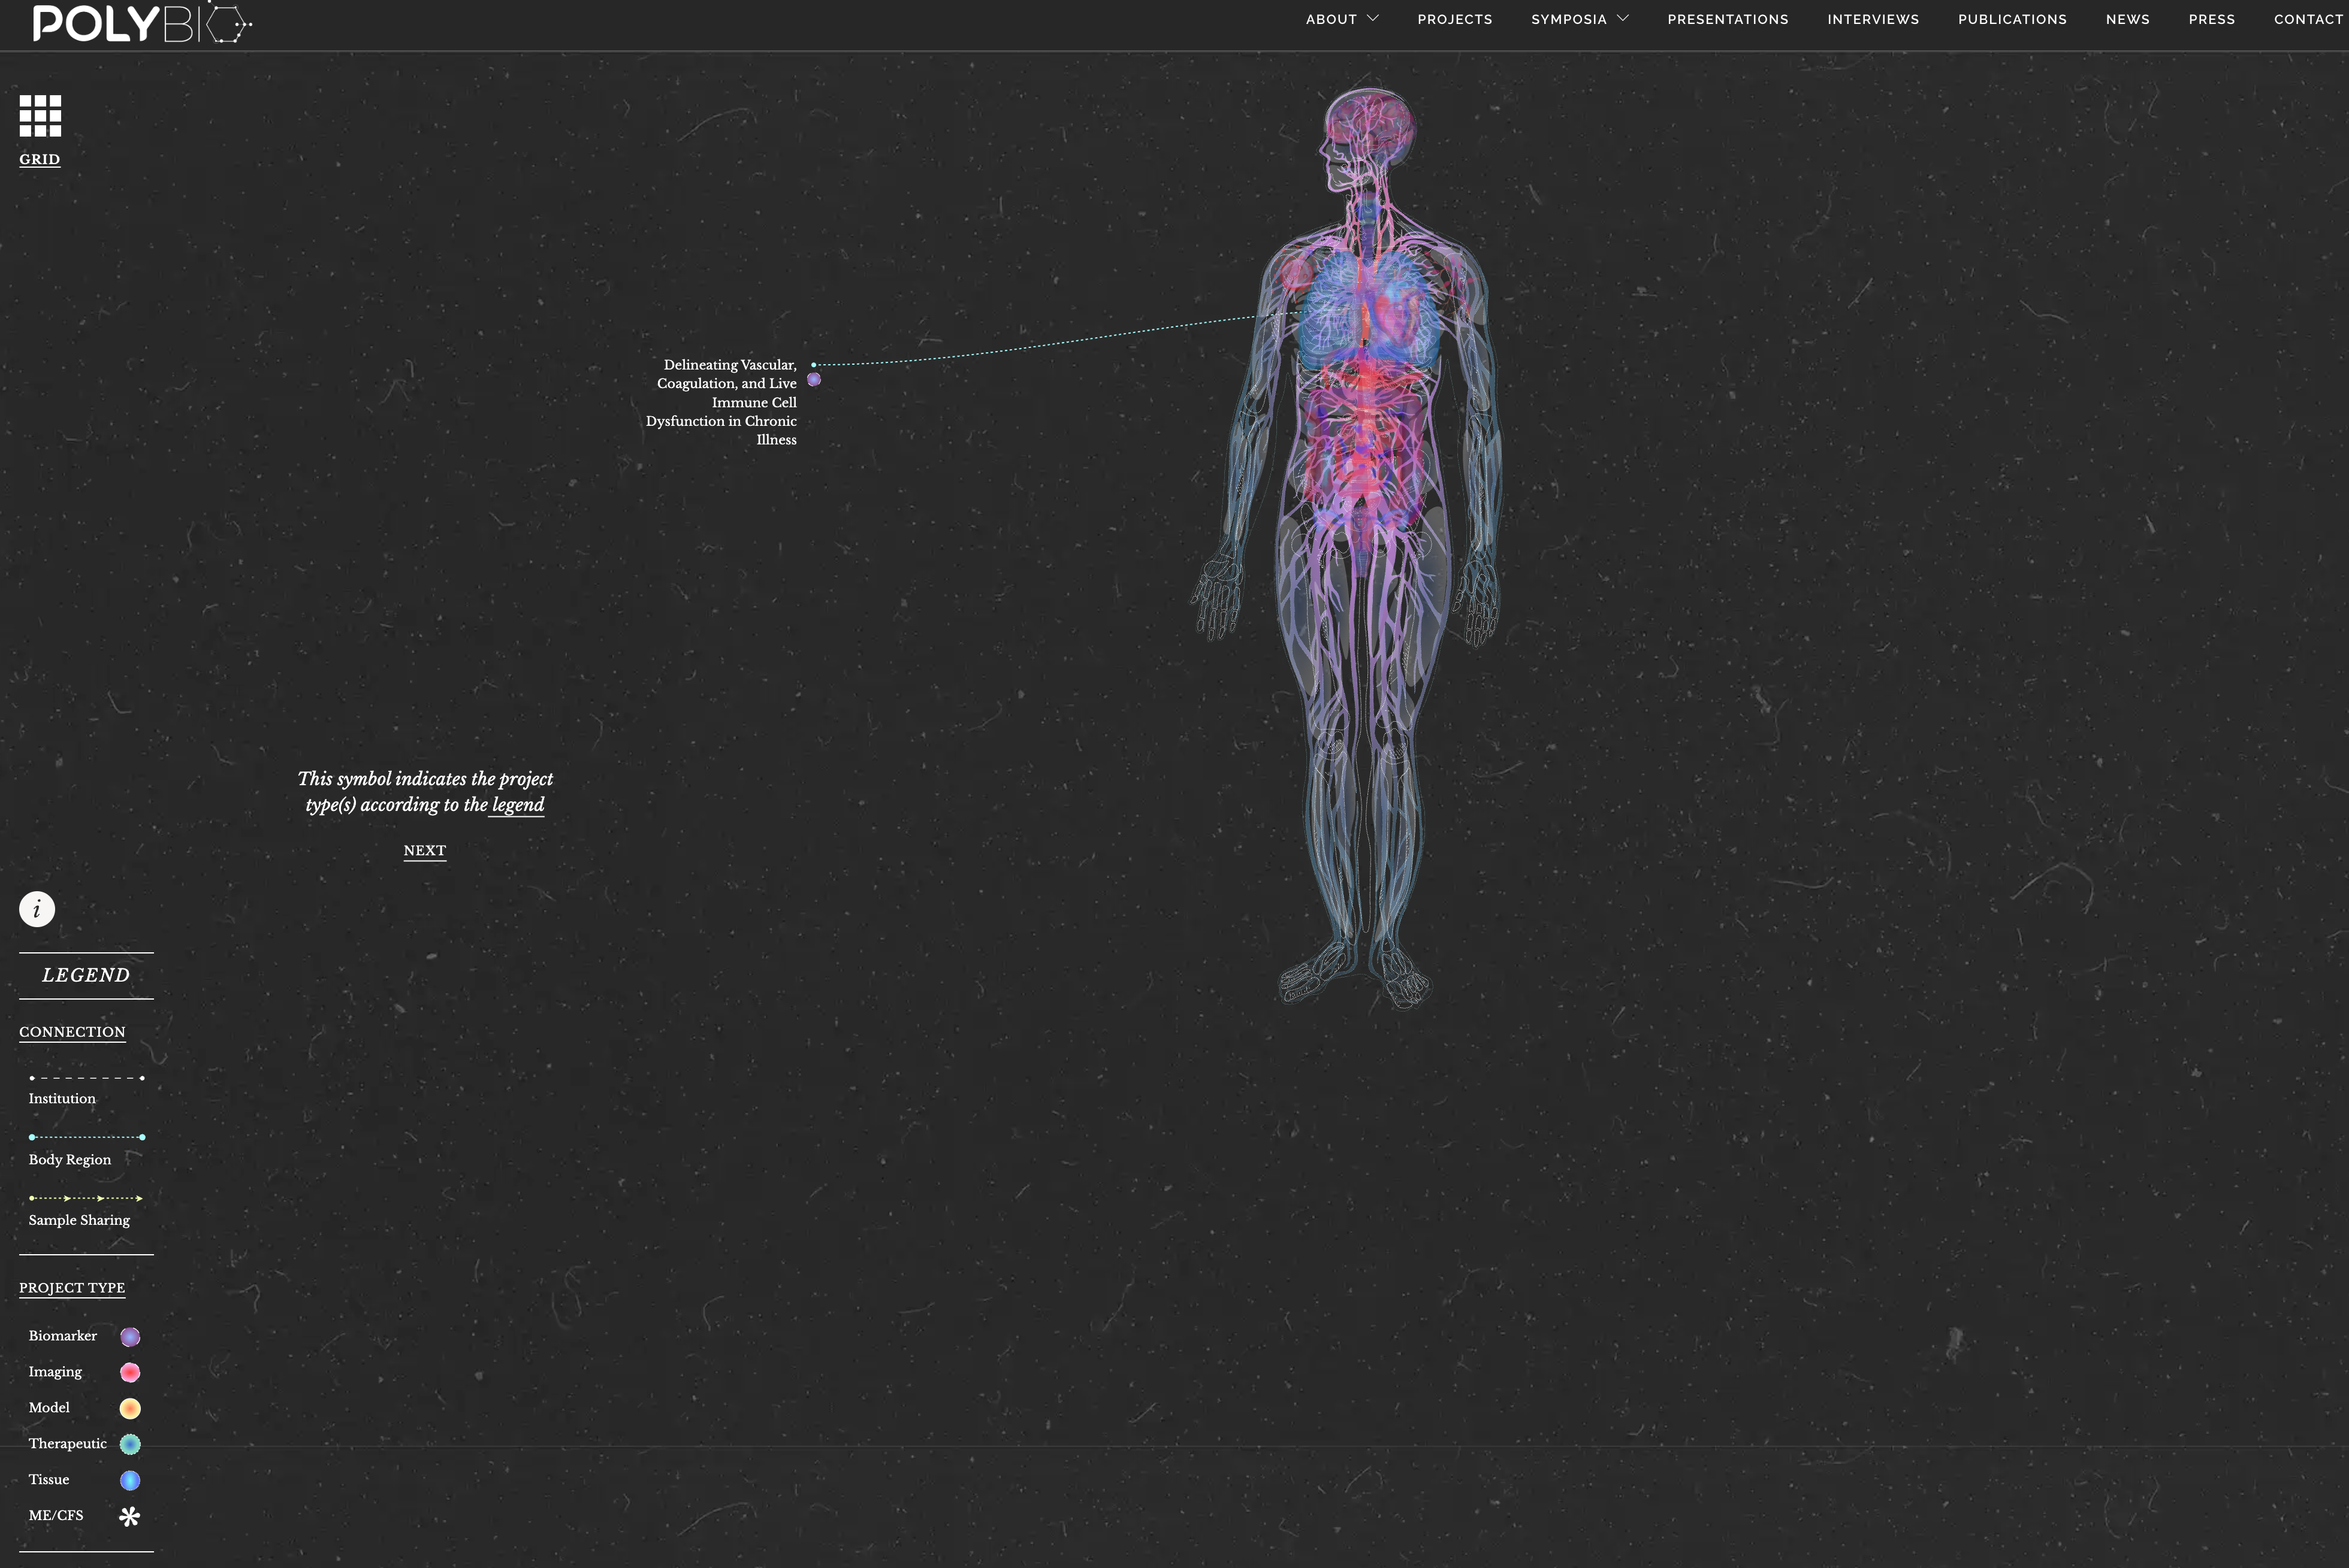The height and width of the screenshot is (1568, 2349).
Task: Click the info "i" circle icon
Action: click(37, 909)
